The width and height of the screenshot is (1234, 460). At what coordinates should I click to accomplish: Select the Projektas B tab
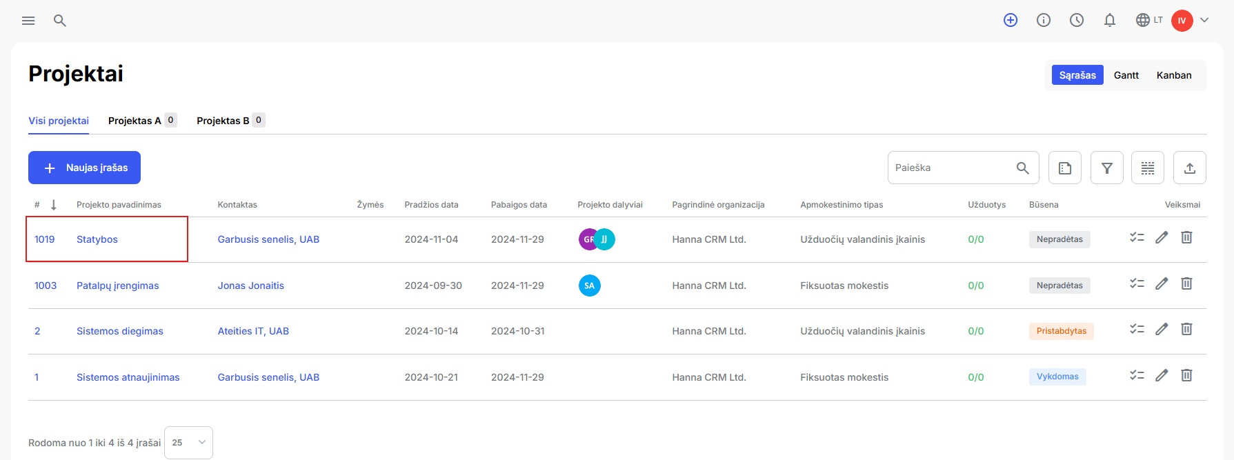click(230, 121)
